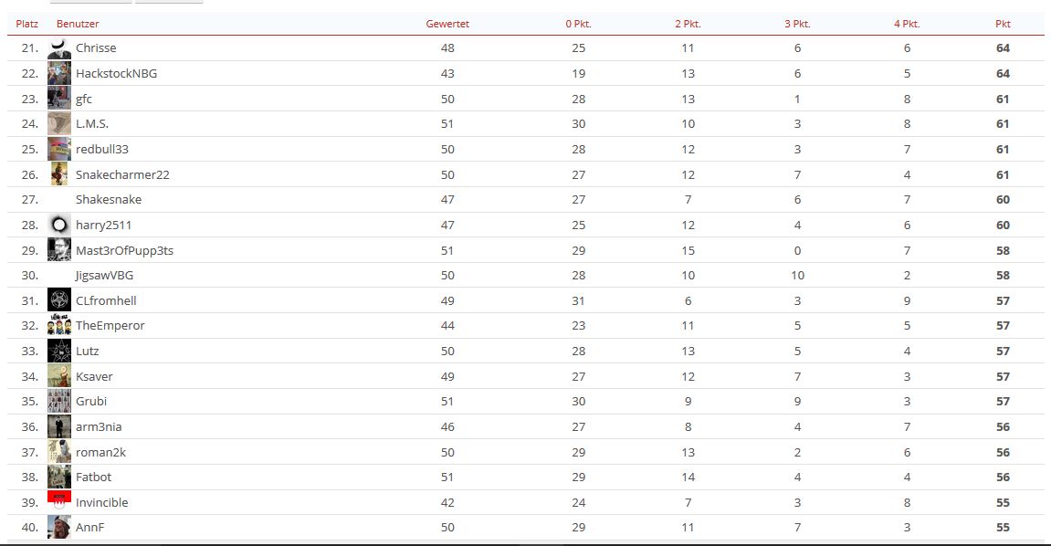Open user Snakecharmer22's name link
Screen dimensions: 1051x546
coord(122,175)
